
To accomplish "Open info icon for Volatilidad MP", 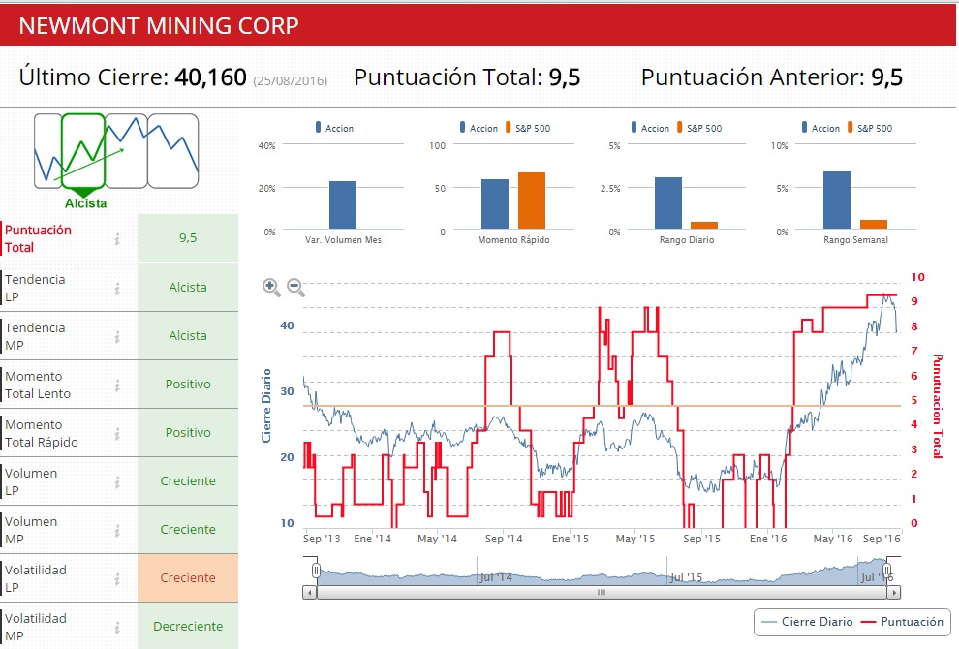I will click(117, 627).
